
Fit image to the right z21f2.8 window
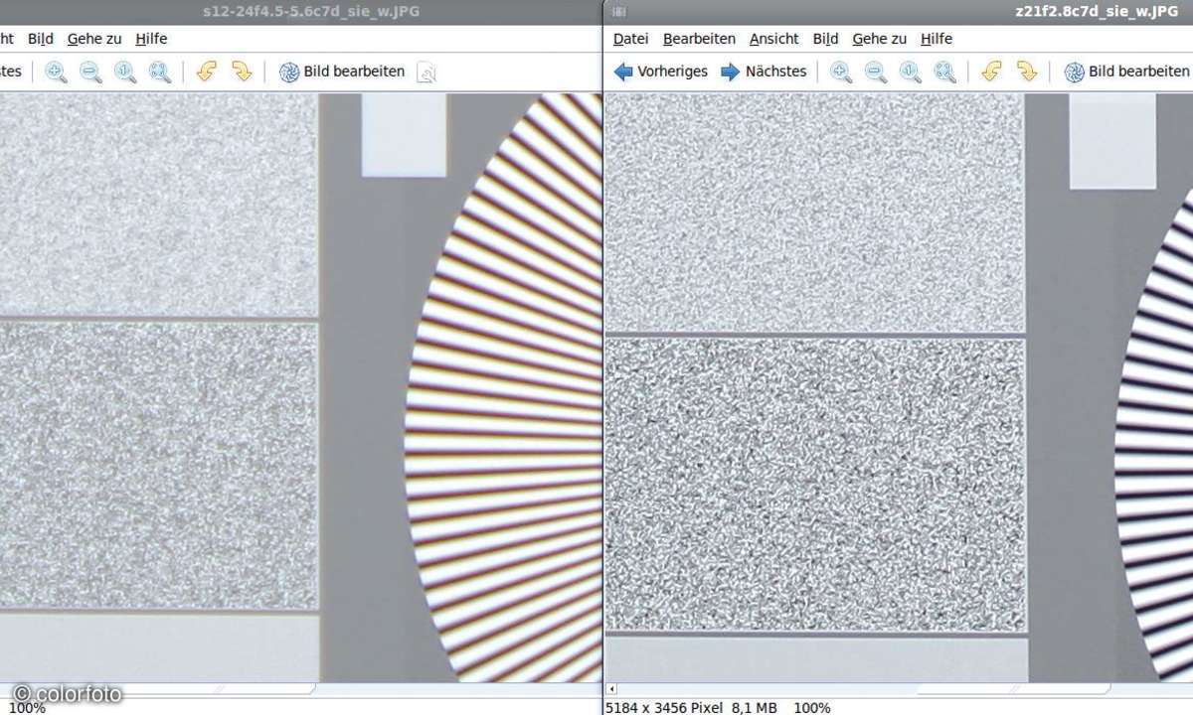944,71
